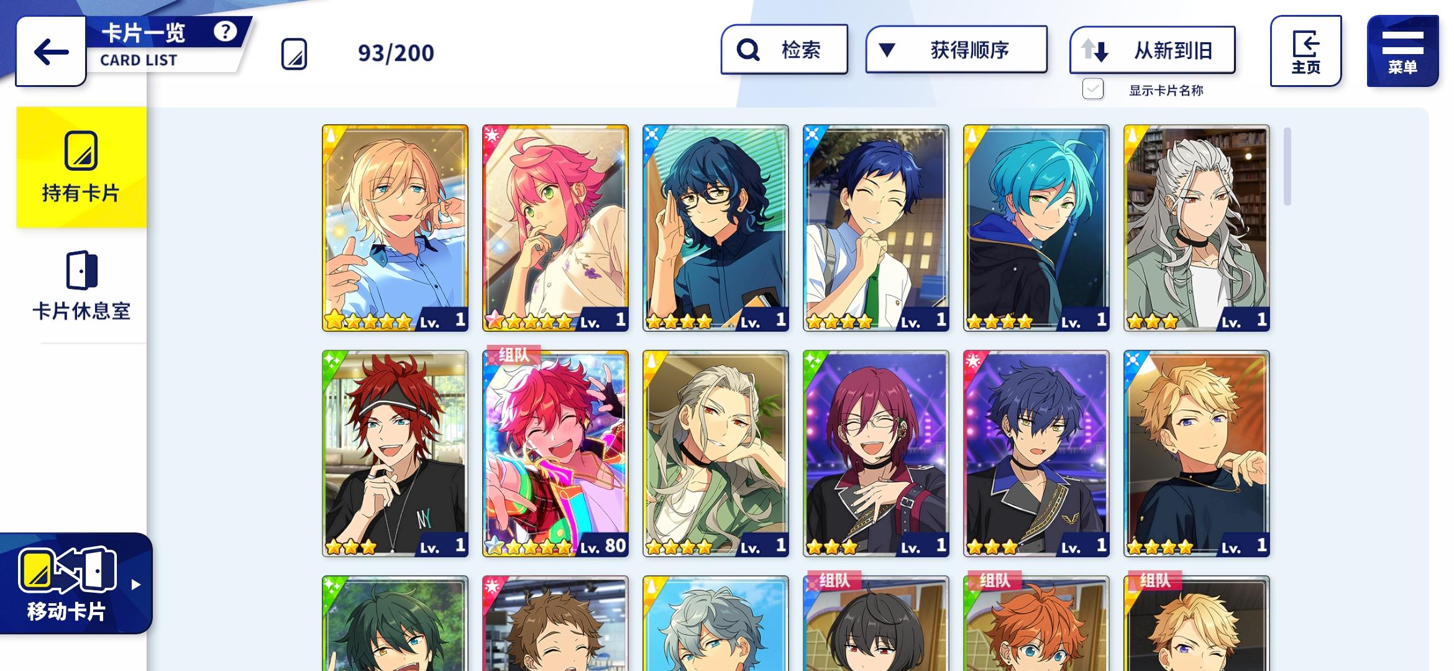This screenshot has width=1454, height=671.
Task: Select the pink-haired five-star card
Action: click(556, 228)
